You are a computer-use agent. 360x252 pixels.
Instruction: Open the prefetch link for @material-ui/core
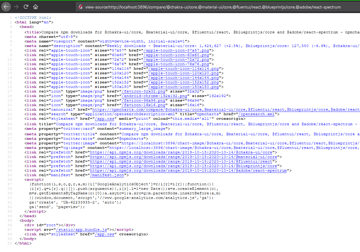(183, 157)
